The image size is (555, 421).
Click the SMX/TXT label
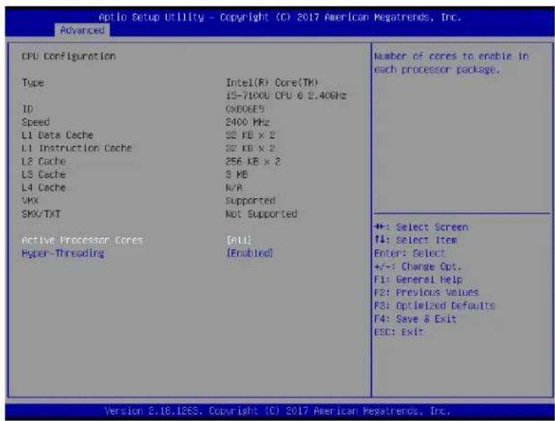pos(41,213)
